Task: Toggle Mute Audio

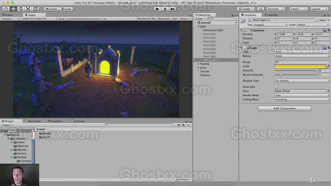Action: pyautogui.click(x=164, y=18)
